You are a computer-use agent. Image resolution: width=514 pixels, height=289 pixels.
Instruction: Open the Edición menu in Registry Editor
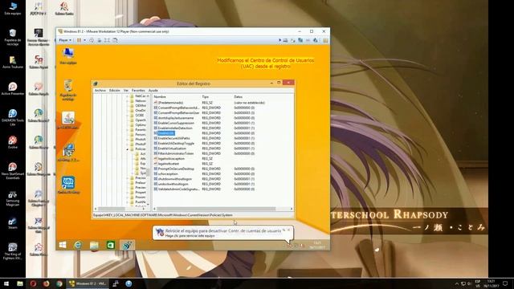click(114, 91)
